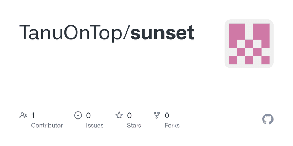Select the Issues label text
The height and width of the screenshot is (146, 293).
coord(95,126)
